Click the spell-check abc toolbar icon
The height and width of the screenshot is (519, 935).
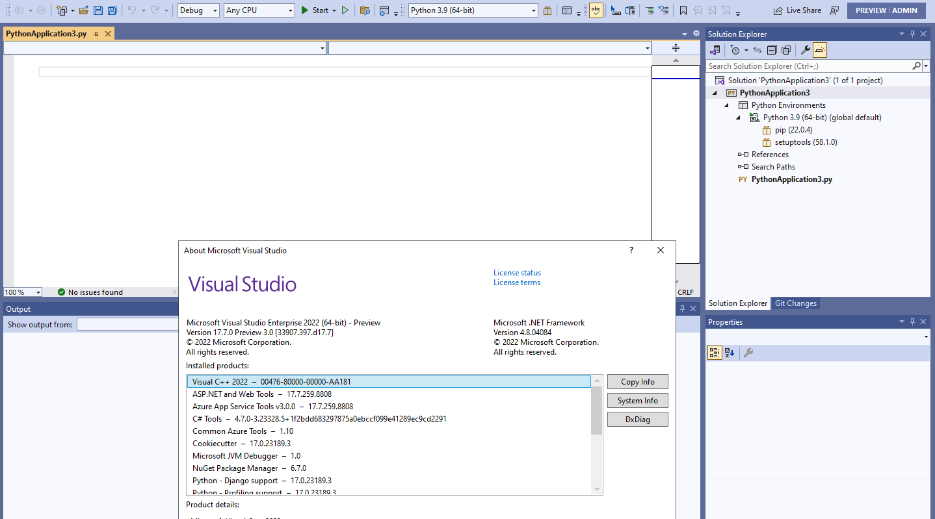596,10
